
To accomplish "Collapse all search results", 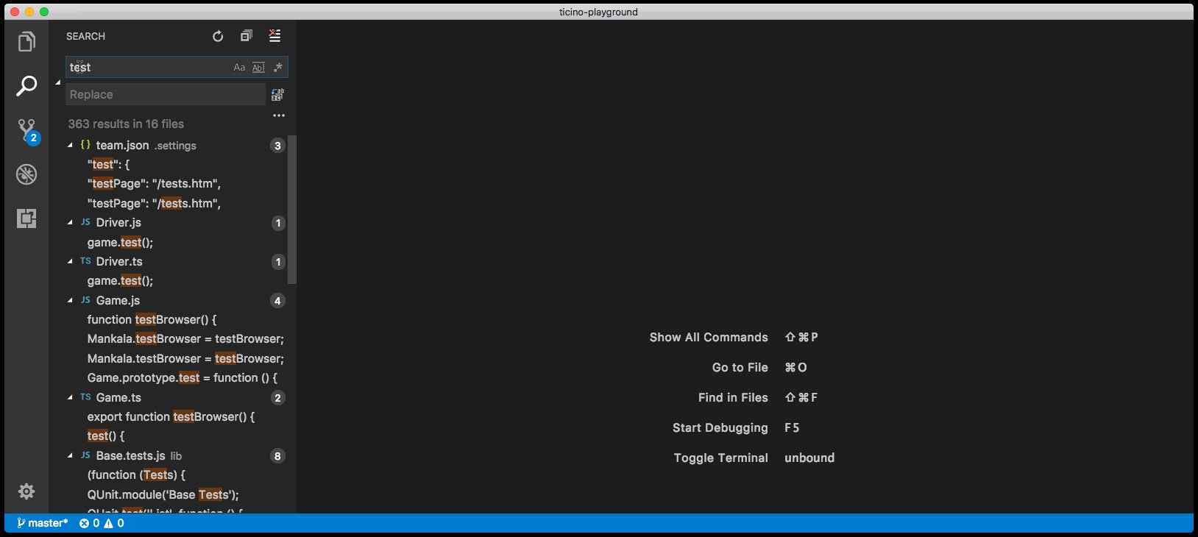I will pos(247,36).
